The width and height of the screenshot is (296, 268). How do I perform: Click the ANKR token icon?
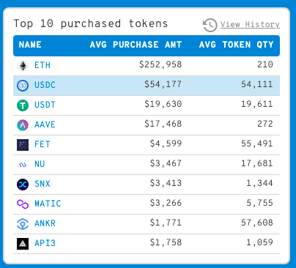click(x=23, y=224)
